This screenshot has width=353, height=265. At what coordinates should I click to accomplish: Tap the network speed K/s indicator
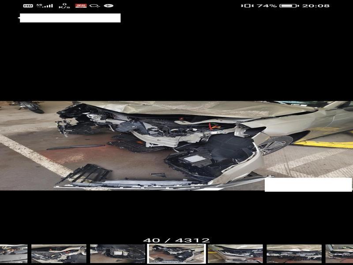[64, 6]
